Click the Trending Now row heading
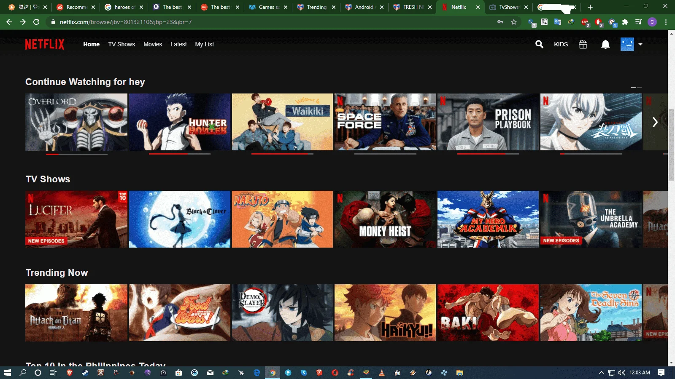The height and width of the screenshot is (379, 675). (x=57, y=272)
